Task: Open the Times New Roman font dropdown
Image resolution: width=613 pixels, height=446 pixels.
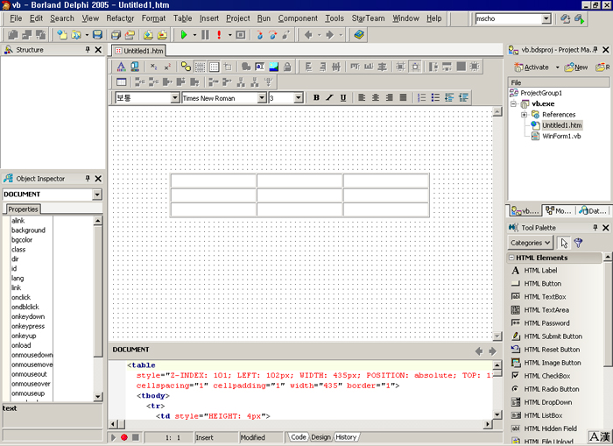Action: coord(262,98)
